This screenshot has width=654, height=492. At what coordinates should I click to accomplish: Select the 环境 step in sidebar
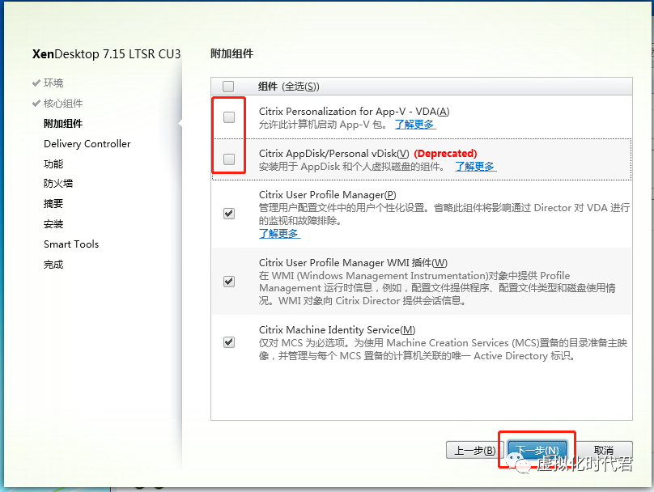(53, 83)
